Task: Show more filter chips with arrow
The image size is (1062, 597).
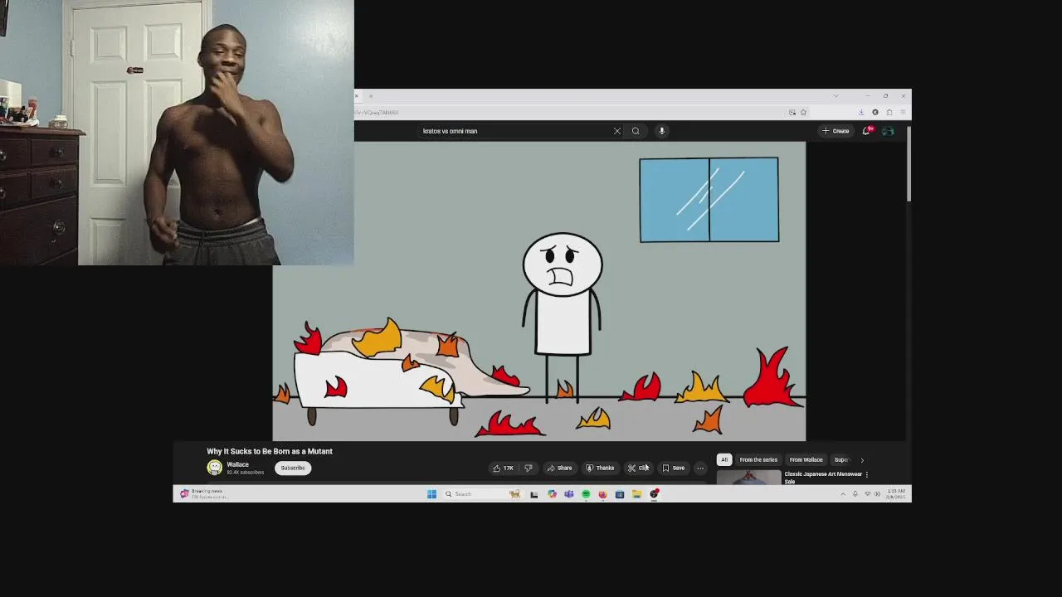Action: tap(862, 459)
